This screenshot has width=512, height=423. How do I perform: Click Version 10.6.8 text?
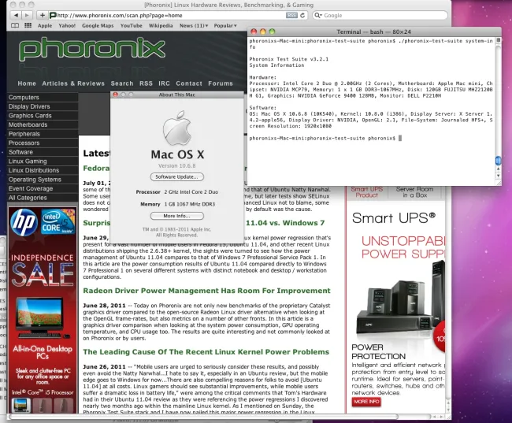coord(177,166)
